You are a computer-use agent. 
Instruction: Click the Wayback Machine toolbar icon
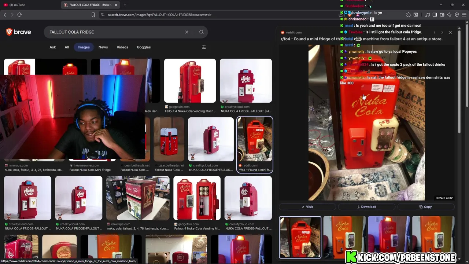tap(416, 15)
